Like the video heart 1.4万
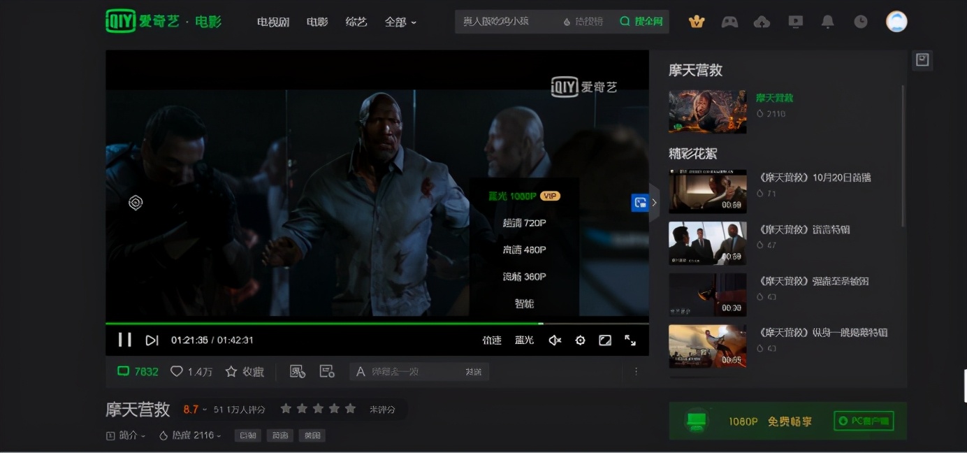The height and width of the screenshot is (453, 967). 191,371
